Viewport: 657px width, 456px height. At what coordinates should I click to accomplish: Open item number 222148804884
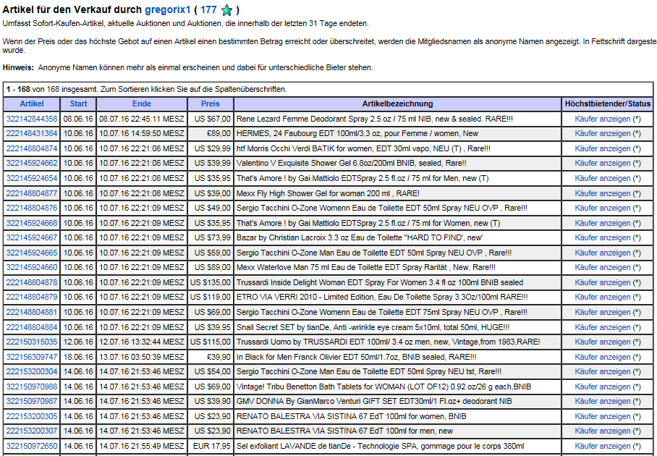coord(32,328)
